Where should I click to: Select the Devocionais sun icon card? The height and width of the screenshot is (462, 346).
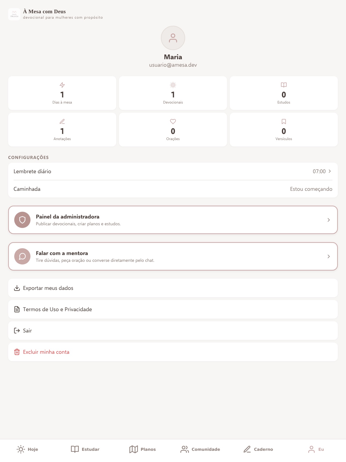point(173,93)
